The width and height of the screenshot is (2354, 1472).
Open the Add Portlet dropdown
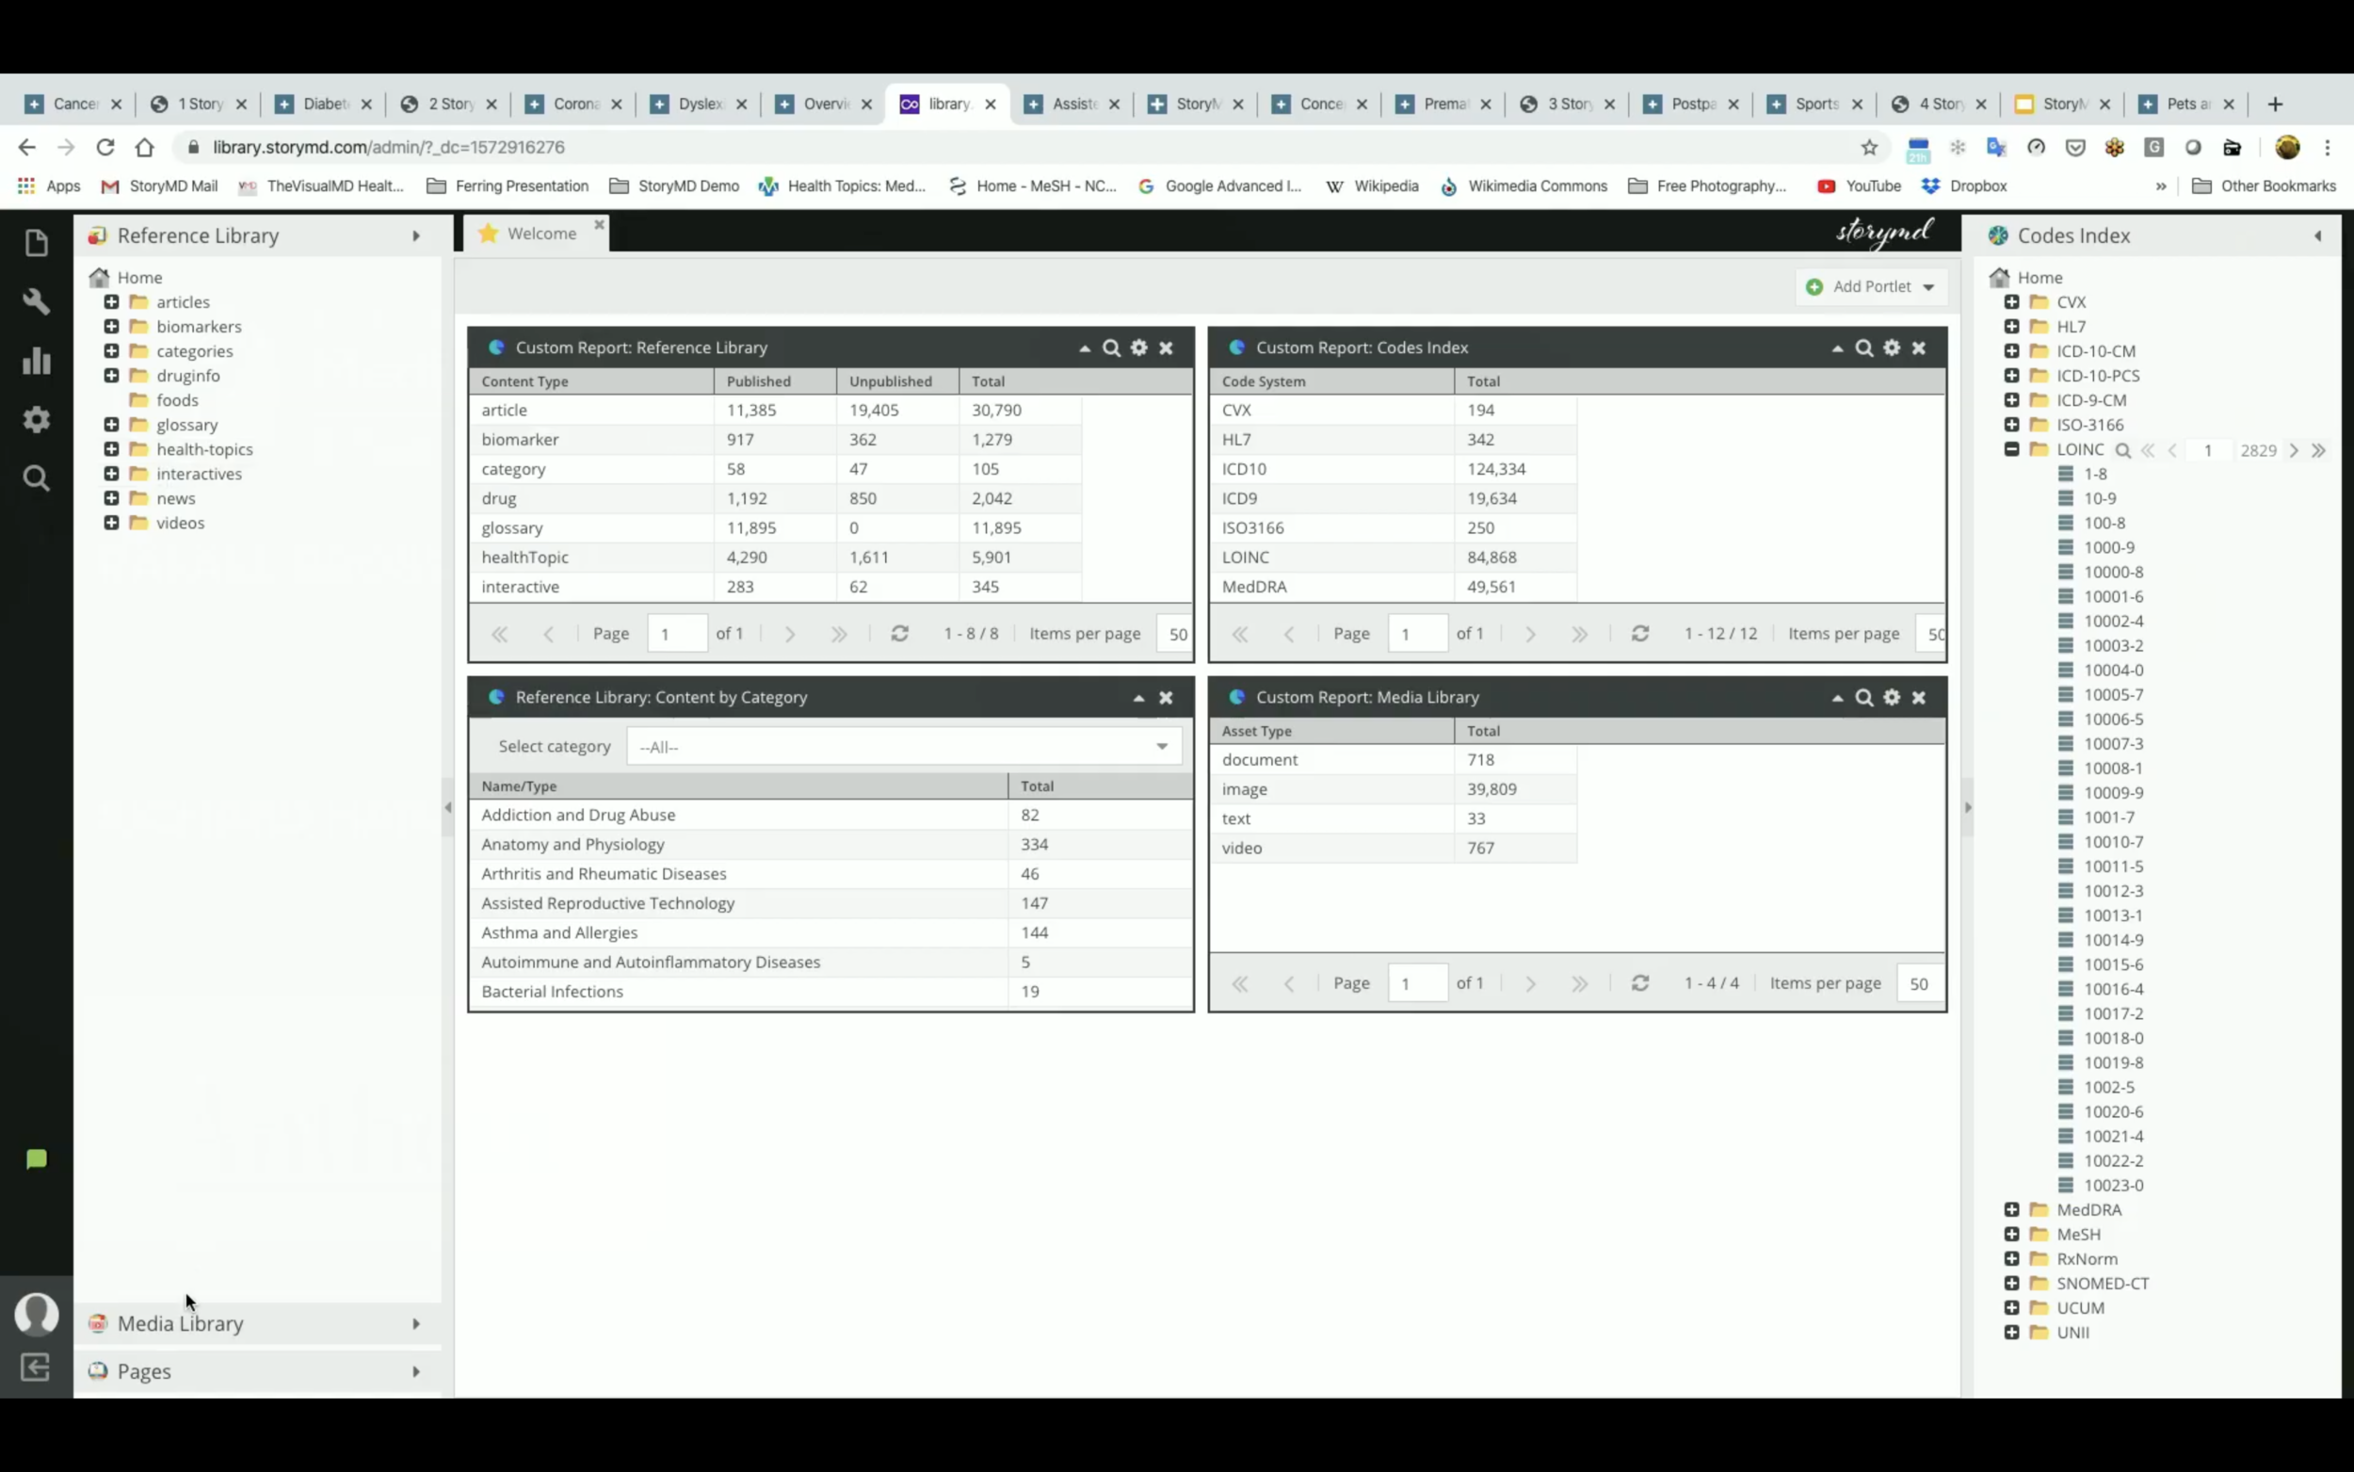tap(1869, 286)
